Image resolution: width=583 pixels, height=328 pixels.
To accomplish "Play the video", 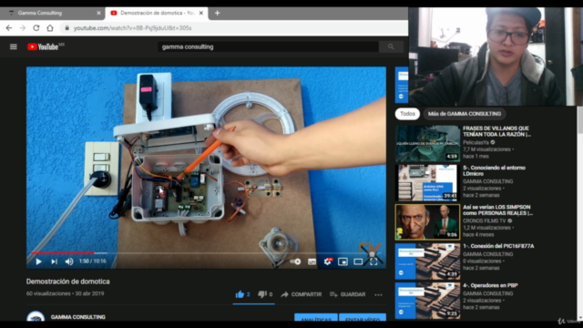I will (38, 261).
